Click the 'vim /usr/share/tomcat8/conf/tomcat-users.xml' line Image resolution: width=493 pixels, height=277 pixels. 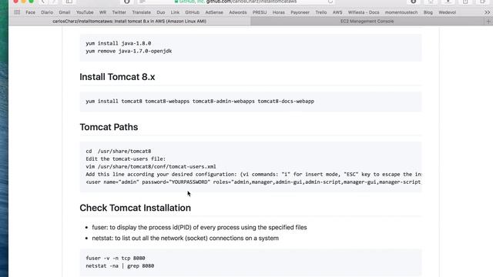[151, 166]
